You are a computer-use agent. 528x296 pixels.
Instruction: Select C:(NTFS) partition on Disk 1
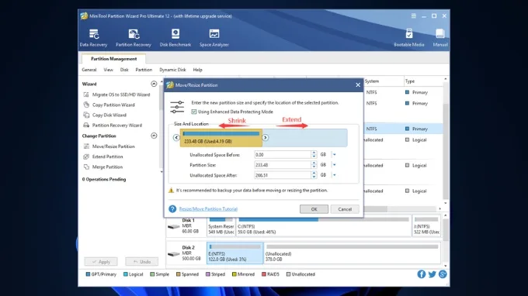click(324, 226)
